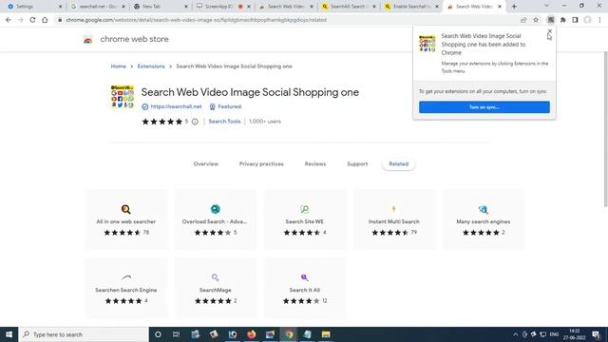Click the Turn on sync button

click(x=484, y=107)
